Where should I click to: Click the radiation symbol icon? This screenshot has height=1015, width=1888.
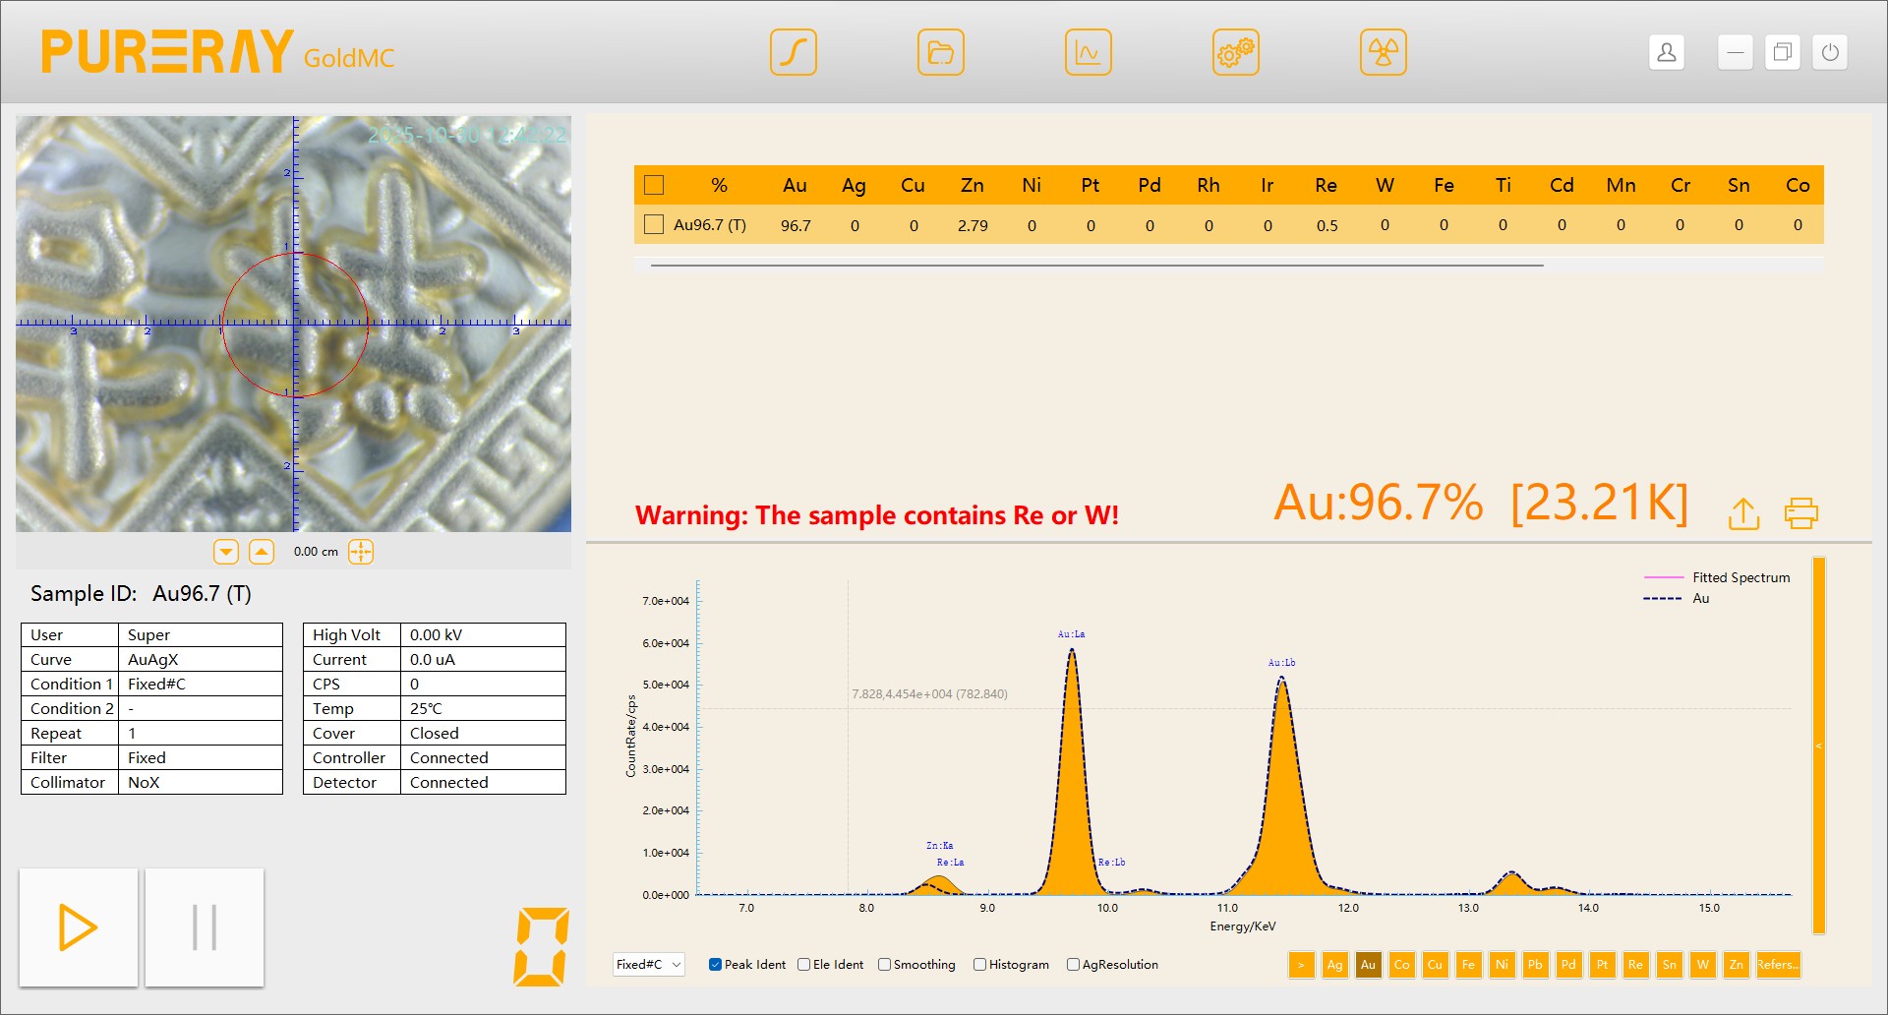pos(1383,52)
